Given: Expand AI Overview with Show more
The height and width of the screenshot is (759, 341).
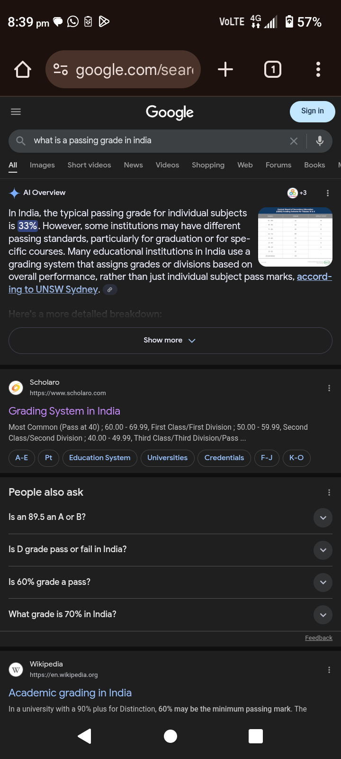Looking at the screenshot, I should (x=170, y=341).
